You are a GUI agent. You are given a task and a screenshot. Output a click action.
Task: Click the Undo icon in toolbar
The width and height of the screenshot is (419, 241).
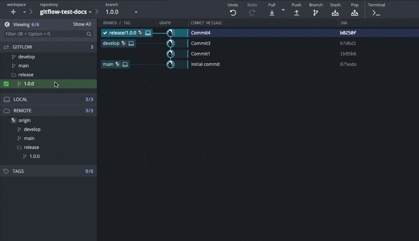coord(233,13)
